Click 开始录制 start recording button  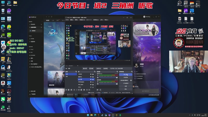[126, 77]
